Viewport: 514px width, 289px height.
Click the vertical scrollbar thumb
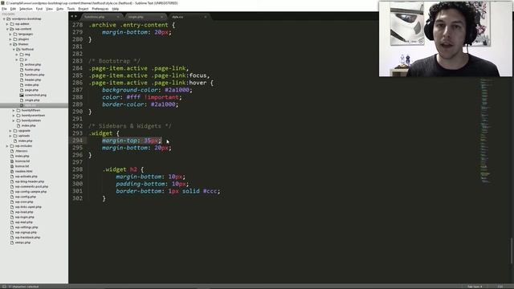click(x=512, y=250)
